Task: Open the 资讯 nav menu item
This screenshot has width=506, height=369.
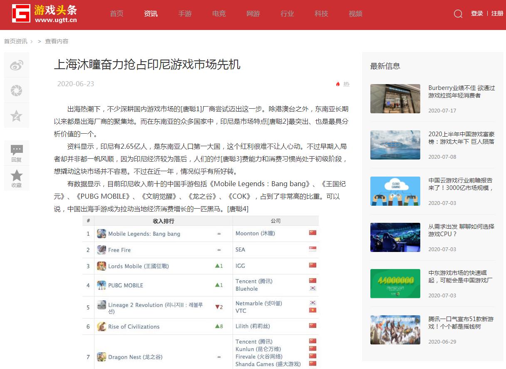Action: pos(151,14)
